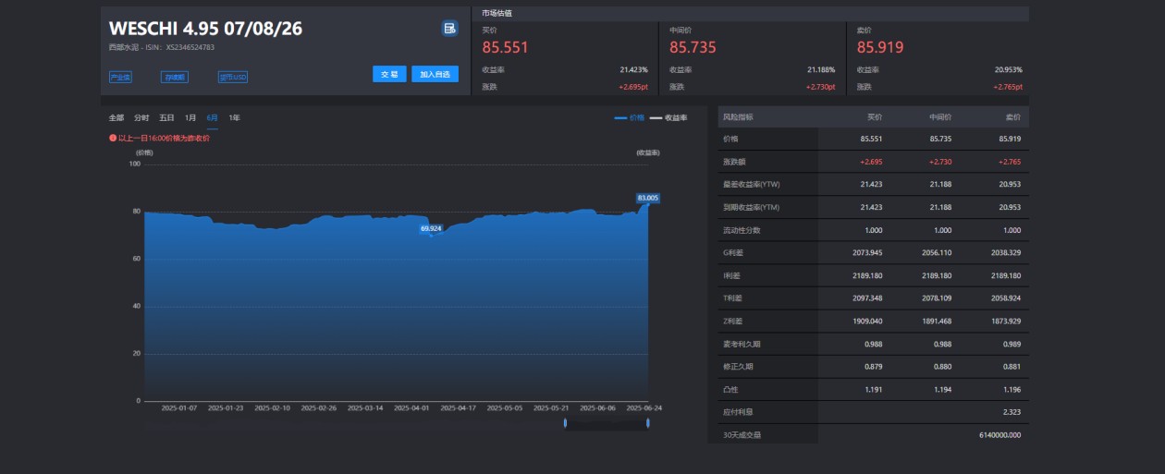
Task: Click the 流动性分数 row label
Action: pyautogui.click(x=742, y=230)
